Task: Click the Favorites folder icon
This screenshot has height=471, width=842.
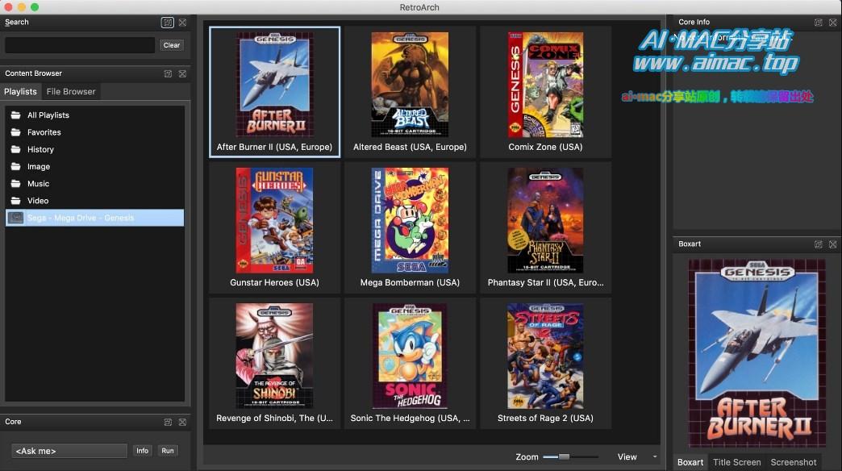Action: tap(16, 132)
